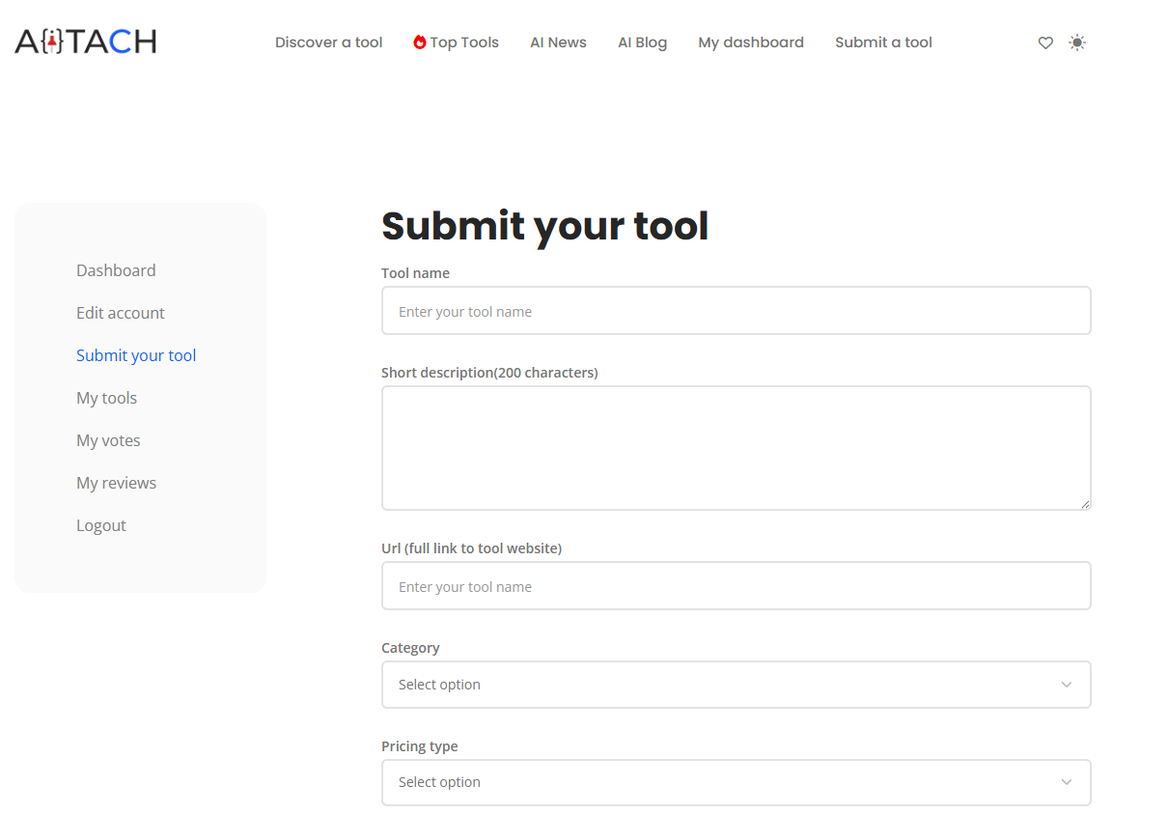Focus the Tool name input field

[x=737, y=311]
